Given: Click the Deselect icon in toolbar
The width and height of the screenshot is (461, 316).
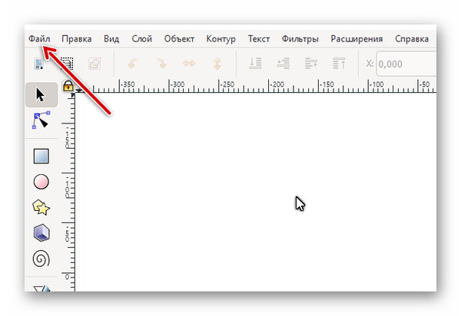Looking at the screenshot, I should [95, 64].
